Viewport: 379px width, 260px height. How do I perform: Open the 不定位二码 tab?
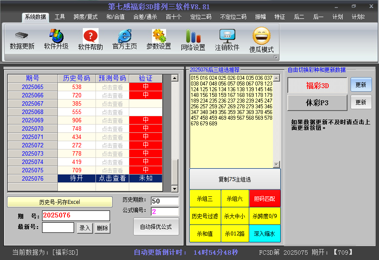tap(233, 17)
